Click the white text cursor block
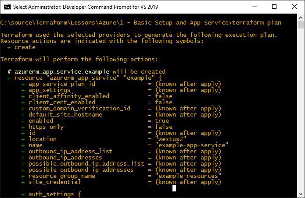Image resolution: width=305 pixels, height=198 pixels. (x=174, y=188)
